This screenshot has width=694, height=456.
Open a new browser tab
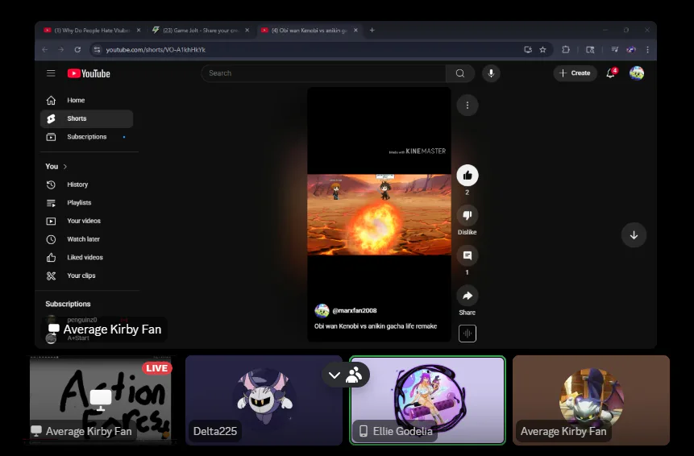coord(372,31)
